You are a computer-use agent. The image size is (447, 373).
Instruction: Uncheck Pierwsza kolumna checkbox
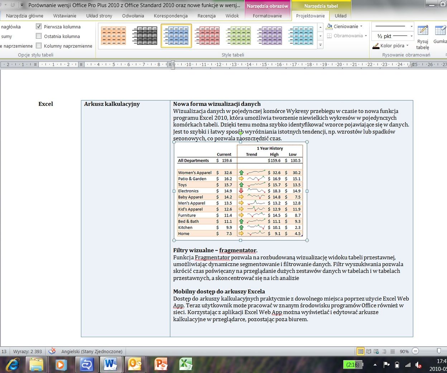(x=39, y=27)
